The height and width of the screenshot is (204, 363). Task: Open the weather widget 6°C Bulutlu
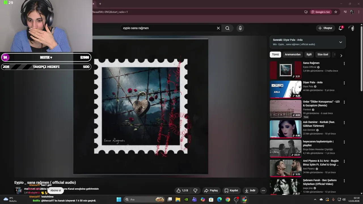pos(10,199)
